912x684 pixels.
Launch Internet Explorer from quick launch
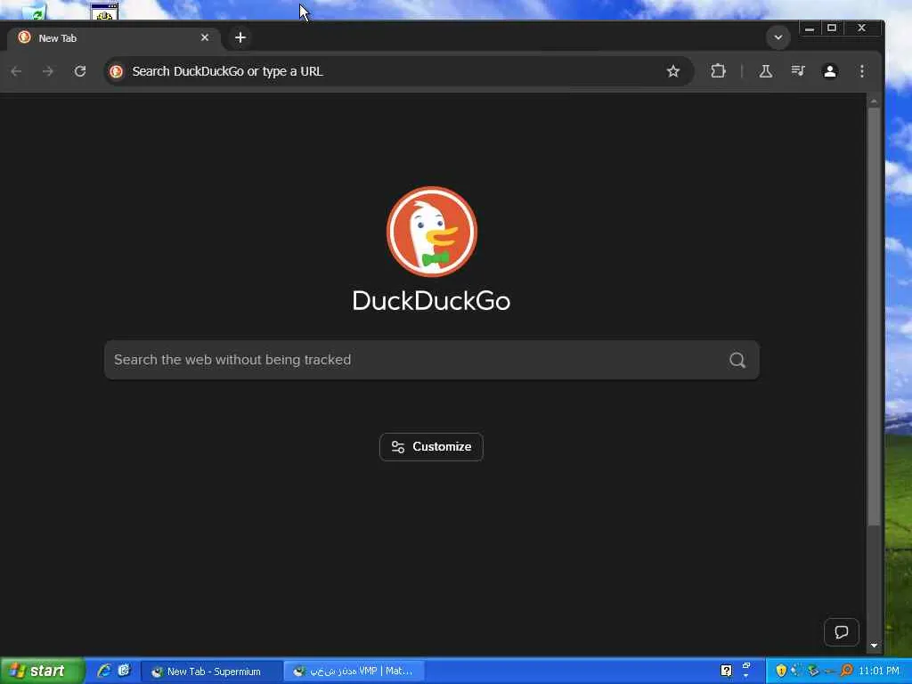[104, 671]
